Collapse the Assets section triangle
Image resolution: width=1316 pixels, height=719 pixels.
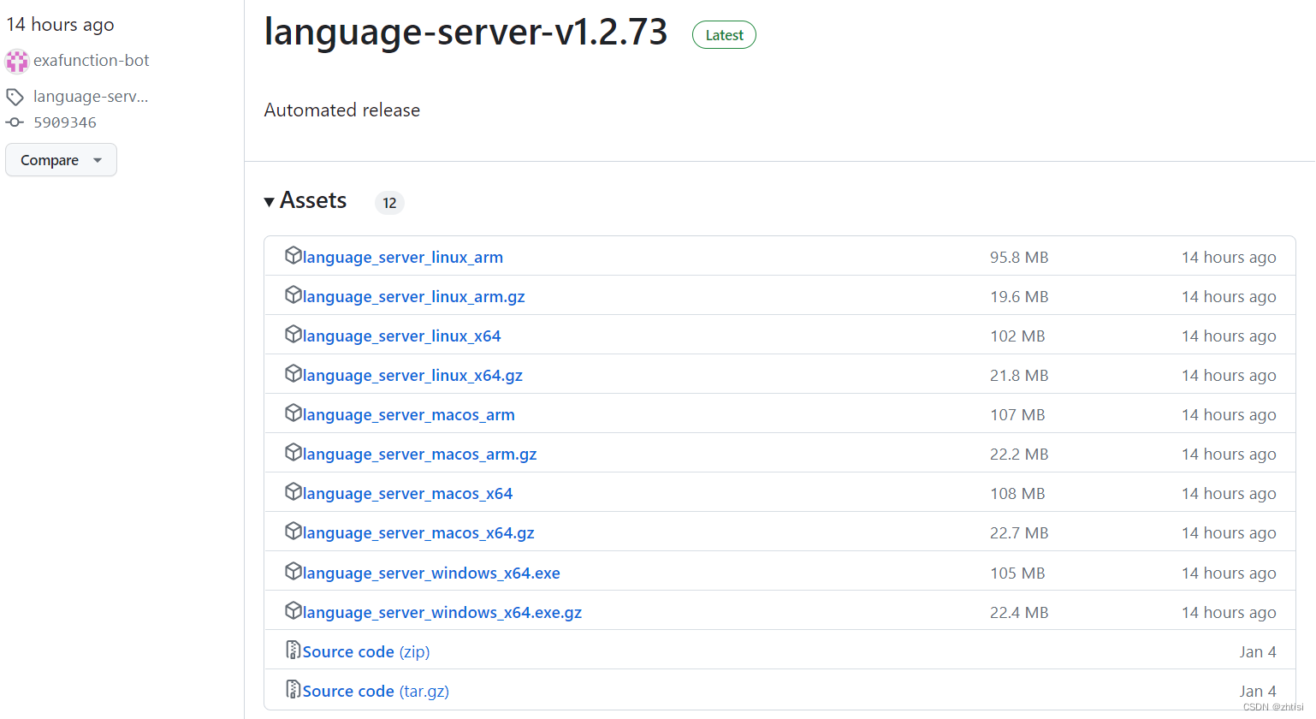[x=270, y=202]
